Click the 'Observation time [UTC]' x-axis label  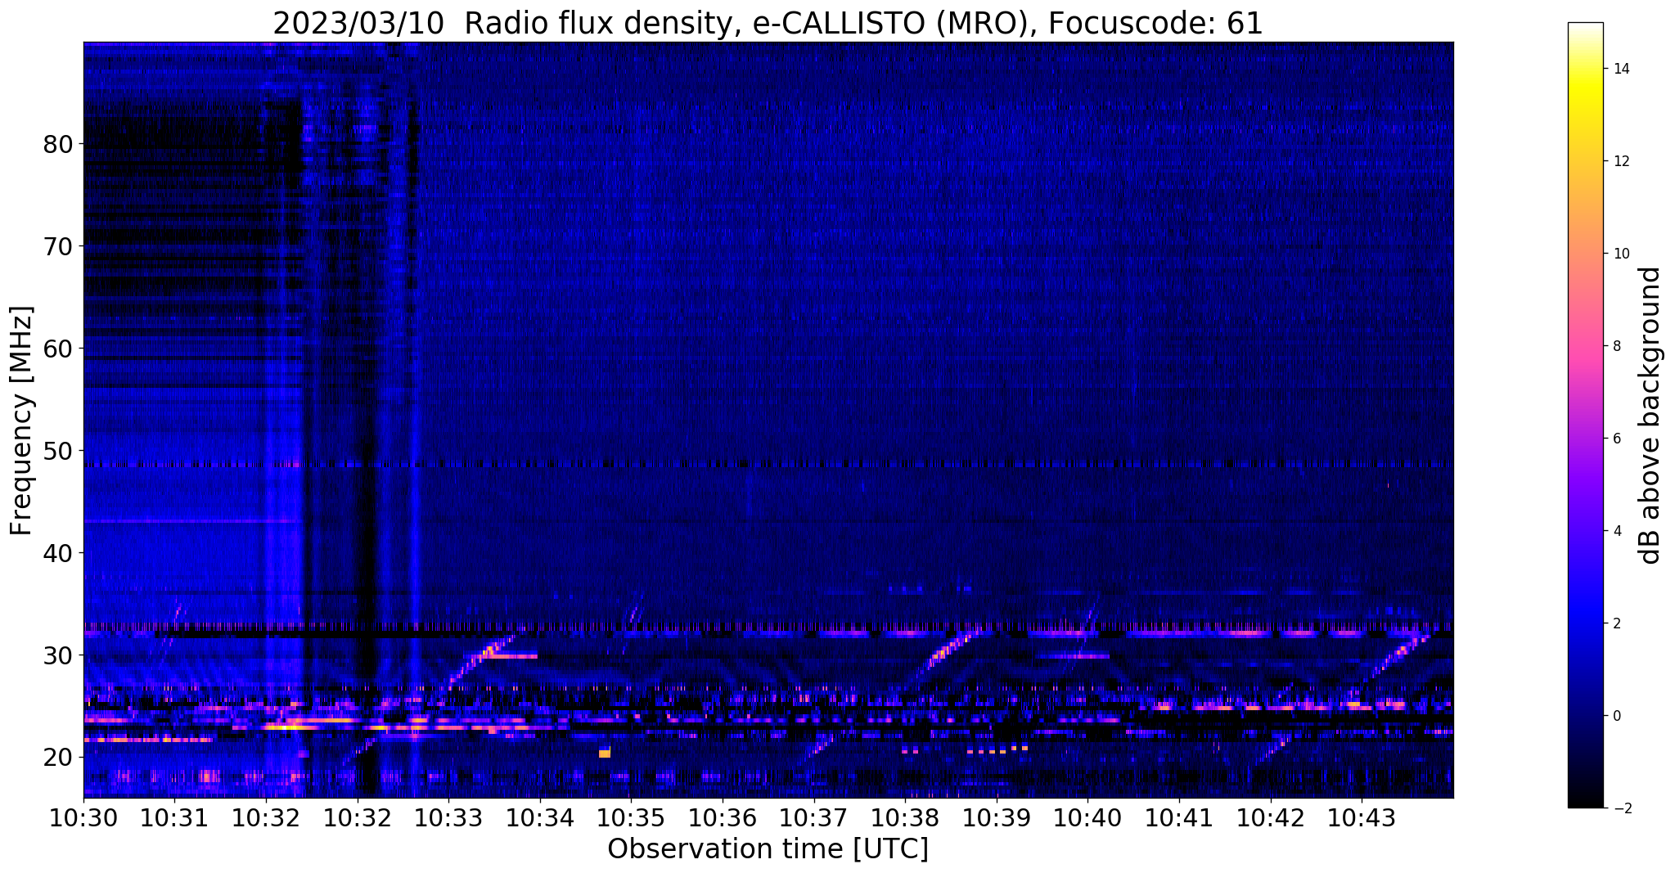[x=768, y=849]
